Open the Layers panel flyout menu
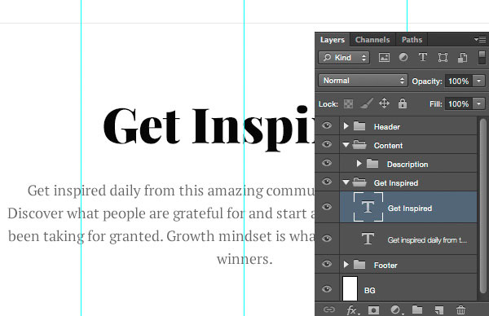 480,40
